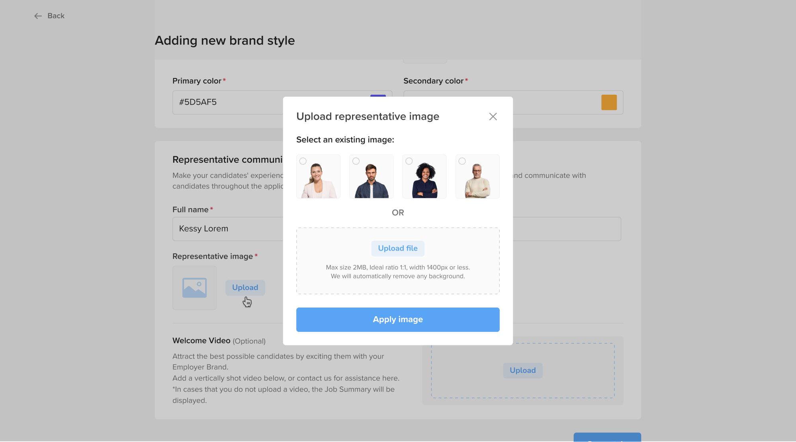Select the radio button on the woman in navy
Viewport: 796px width, 442px height.
point(409,161)
